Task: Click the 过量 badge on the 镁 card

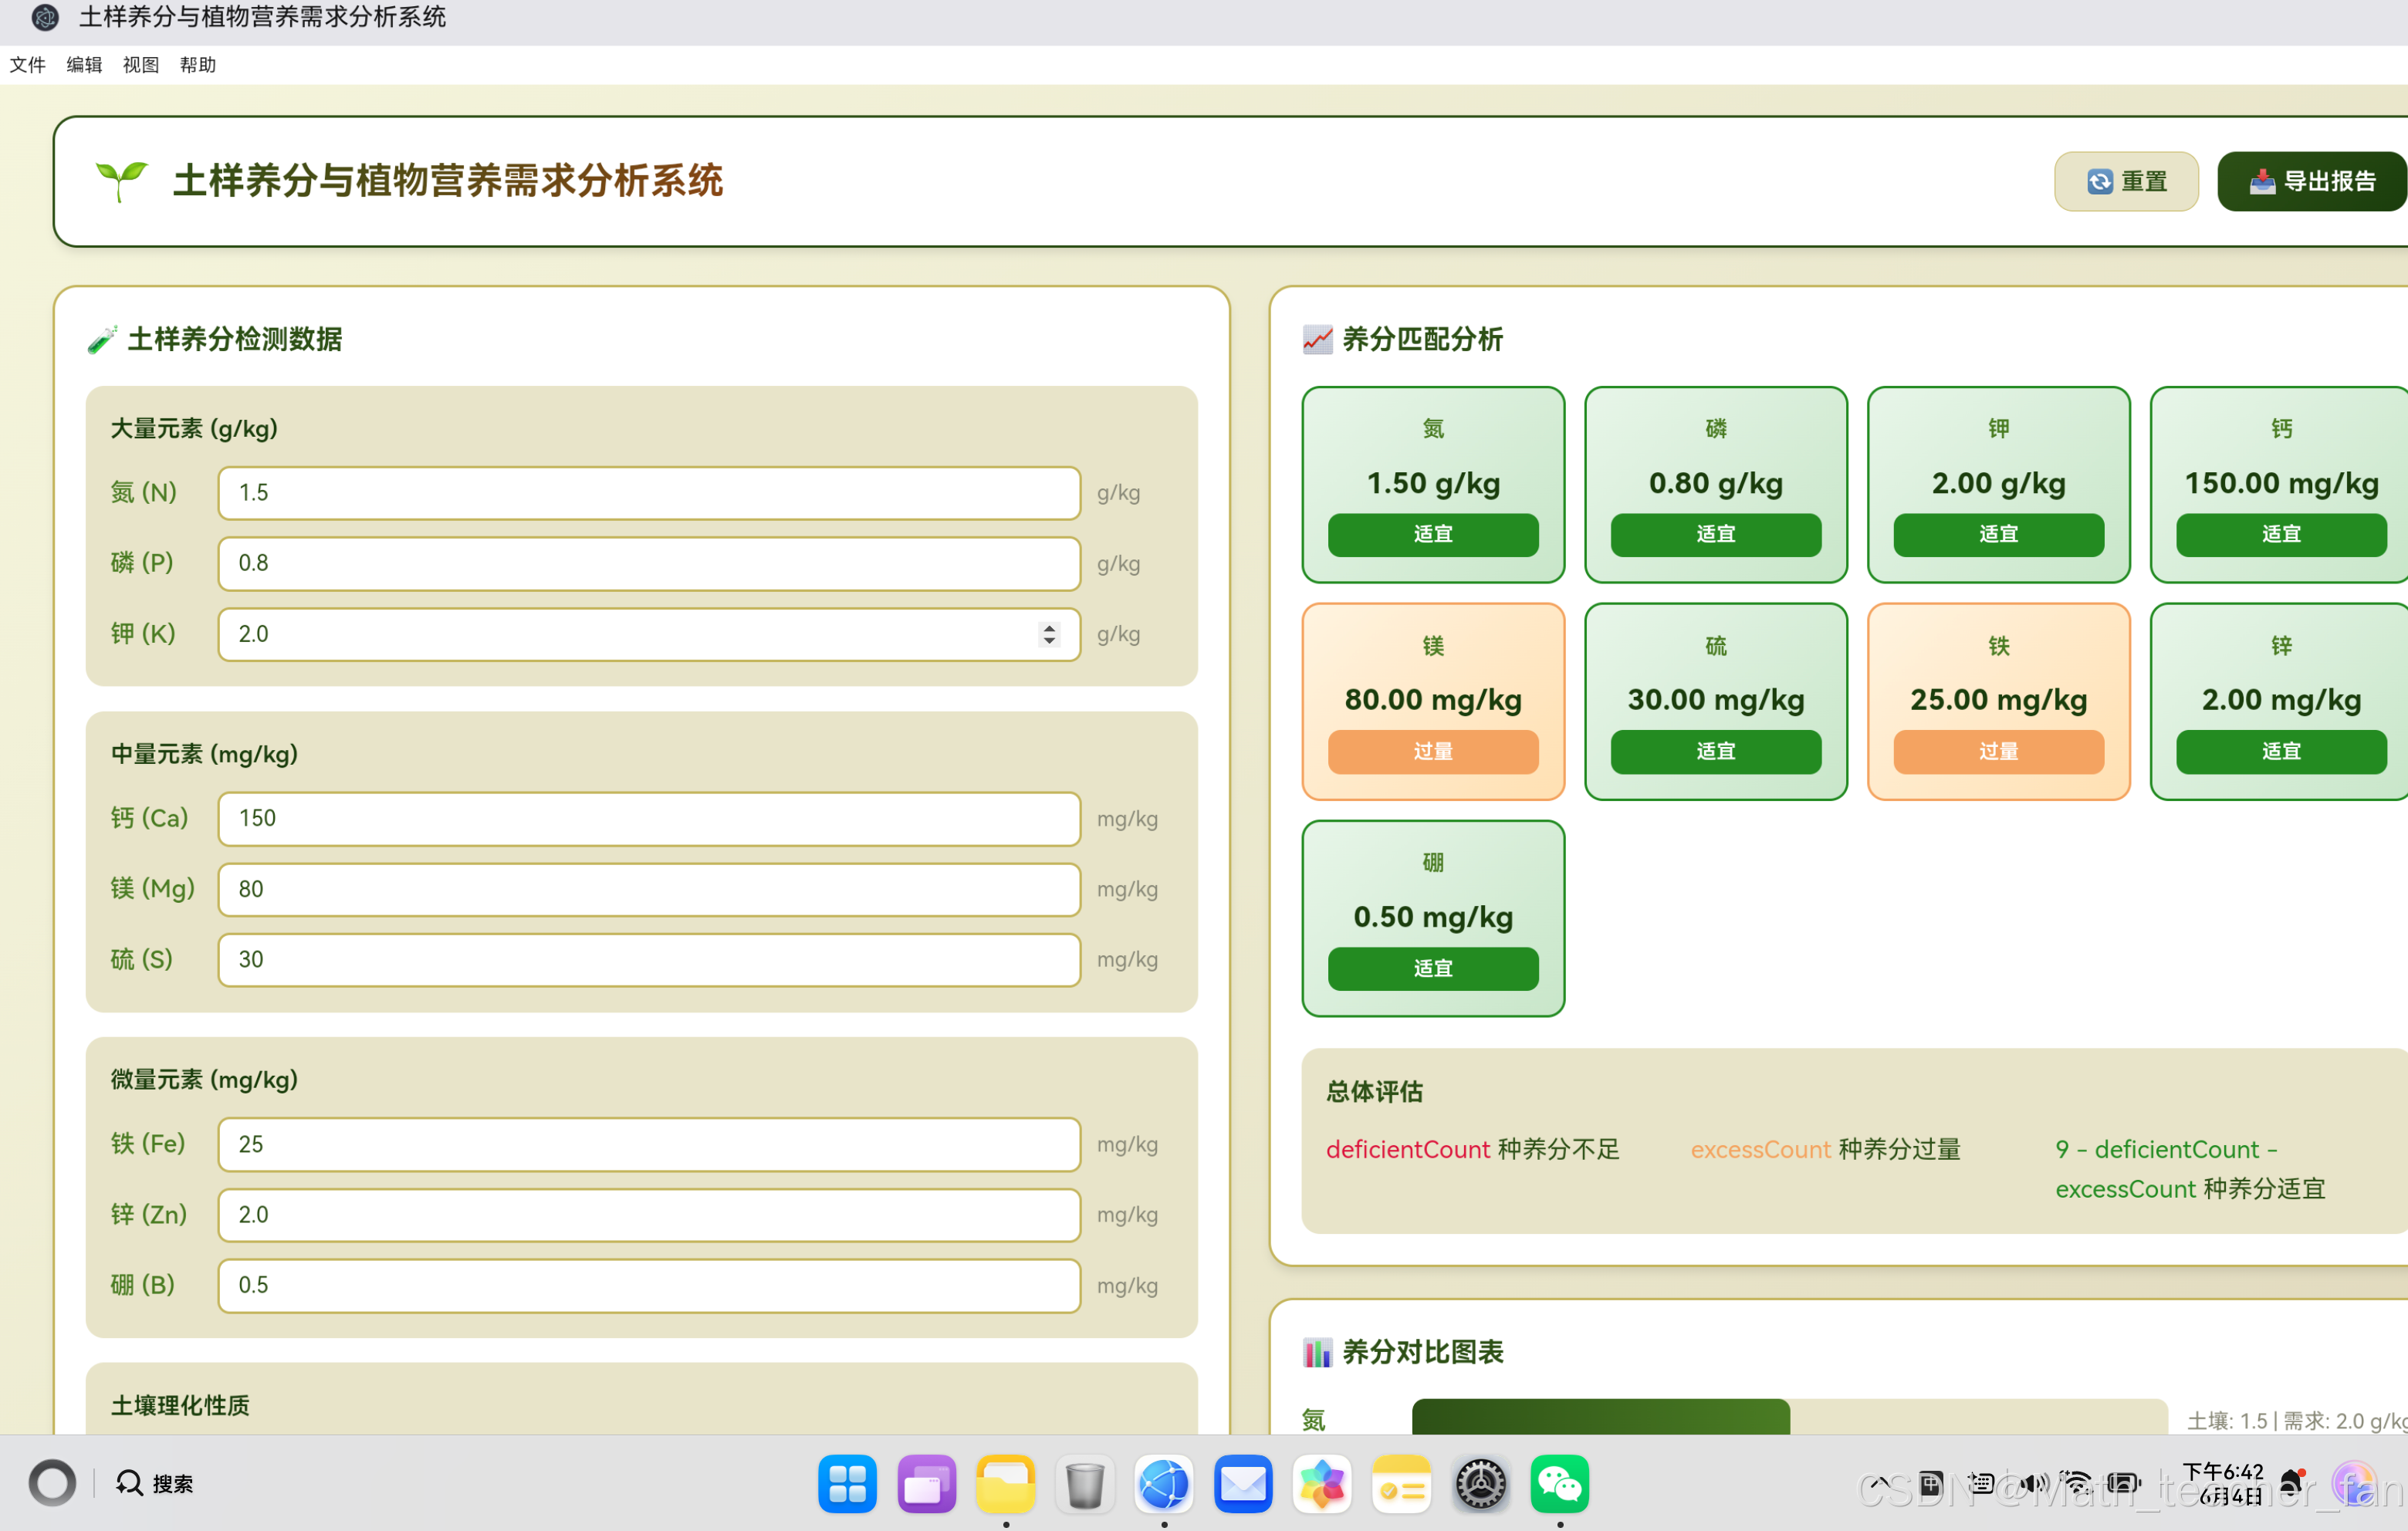Action: (x=1433, y=751)
